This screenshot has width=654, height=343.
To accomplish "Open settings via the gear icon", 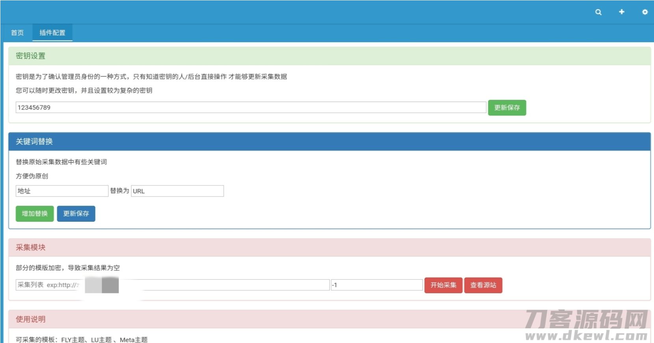I will click(645, 12).
